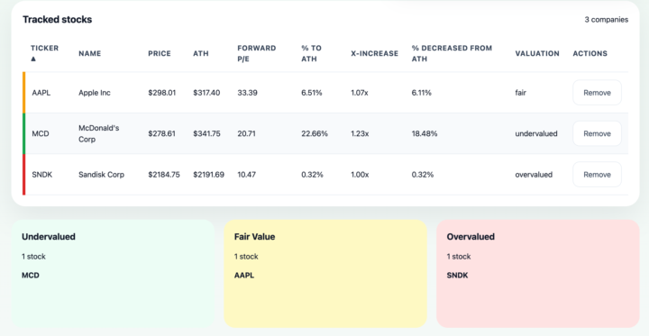The width and height of the screenshot is (649, 336).
Task: Remove the AAPL stock row
Action: coord(597,93)
